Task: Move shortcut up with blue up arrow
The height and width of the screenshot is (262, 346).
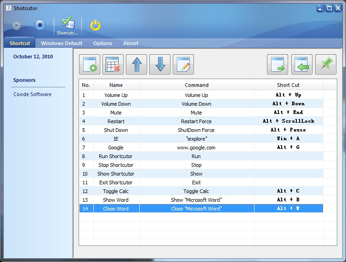Action: 136,64
